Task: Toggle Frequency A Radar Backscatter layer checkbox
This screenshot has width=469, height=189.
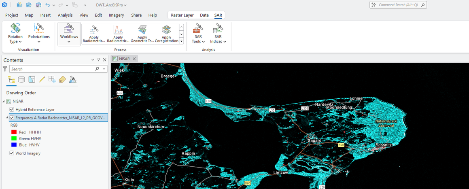Action: click(12, 118)
